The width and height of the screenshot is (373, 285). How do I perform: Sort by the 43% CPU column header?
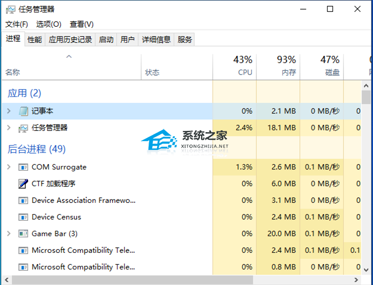pyautogui.click(x=235, y=67)
